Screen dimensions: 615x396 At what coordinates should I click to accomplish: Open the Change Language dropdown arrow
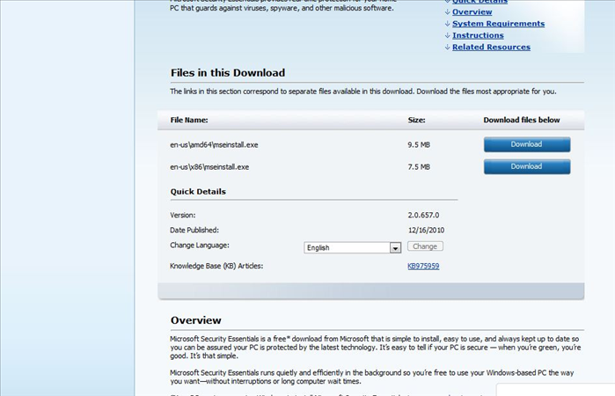point(395,247)
